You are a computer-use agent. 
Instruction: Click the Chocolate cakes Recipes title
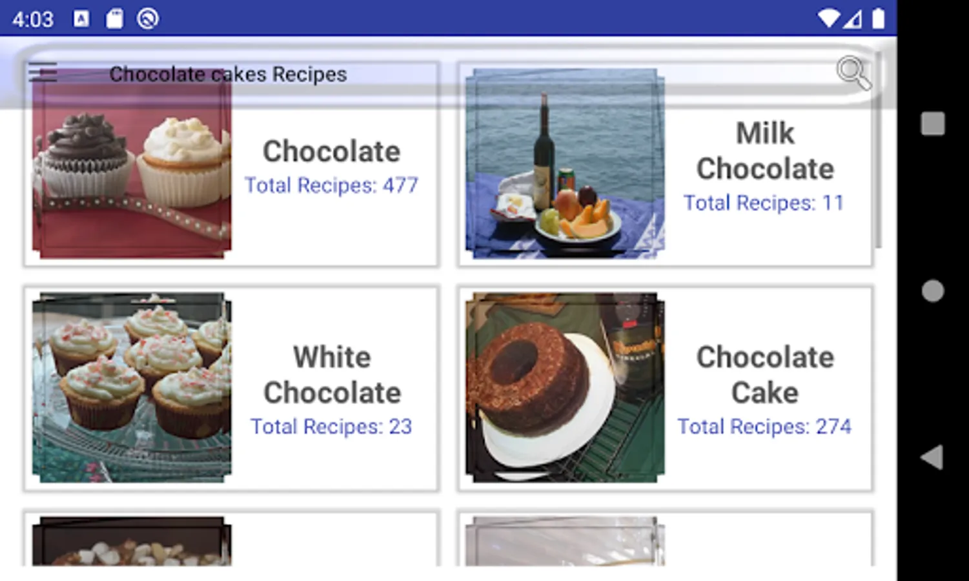point(228,74)
